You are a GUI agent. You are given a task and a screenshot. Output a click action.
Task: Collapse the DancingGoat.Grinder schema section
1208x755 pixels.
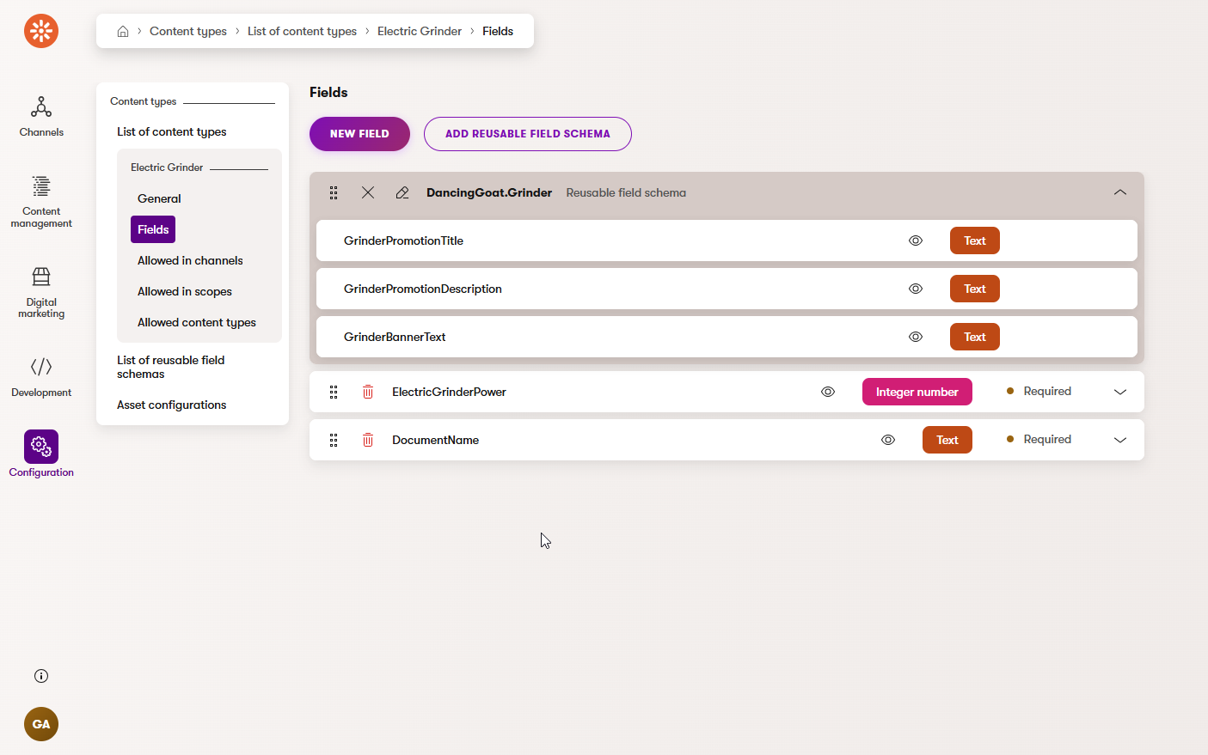(1119, 192)
